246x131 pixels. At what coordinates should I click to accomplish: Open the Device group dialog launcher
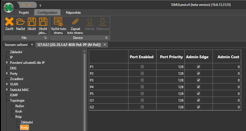[x=106, y=38]
